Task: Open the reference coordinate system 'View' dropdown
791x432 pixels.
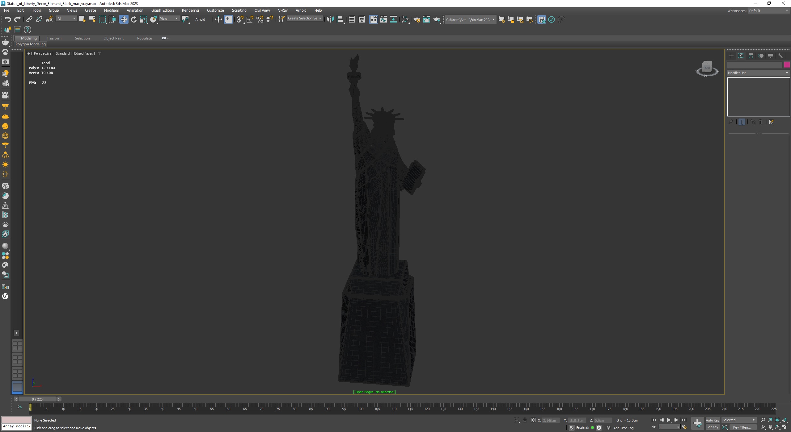Action: click(x=169, y=19)
